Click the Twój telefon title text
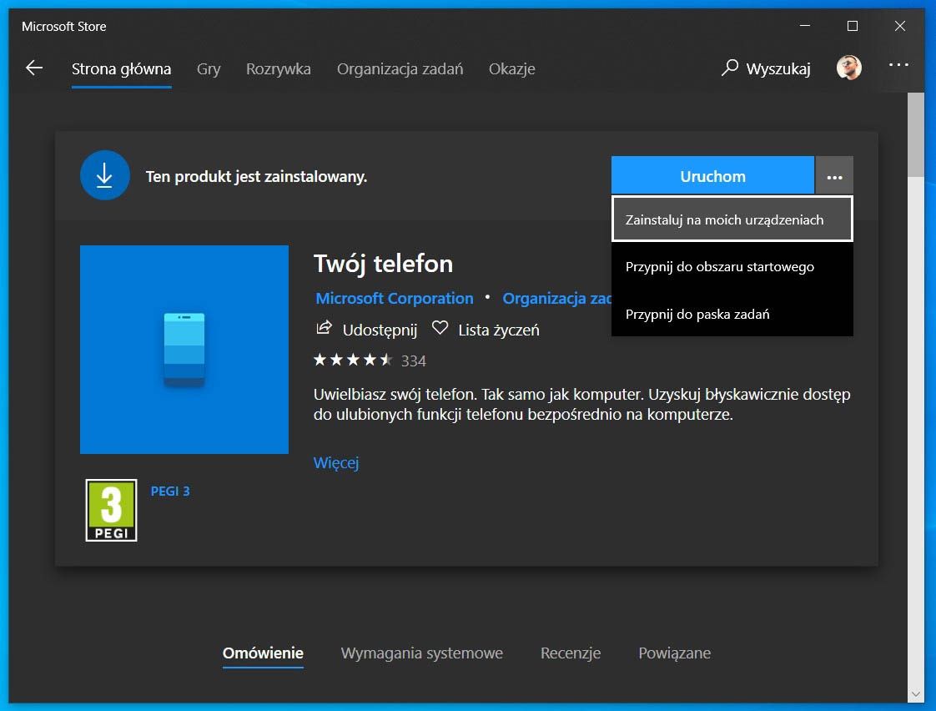The height and width of the screenshot is (711, 936). (x=383, y=263)
